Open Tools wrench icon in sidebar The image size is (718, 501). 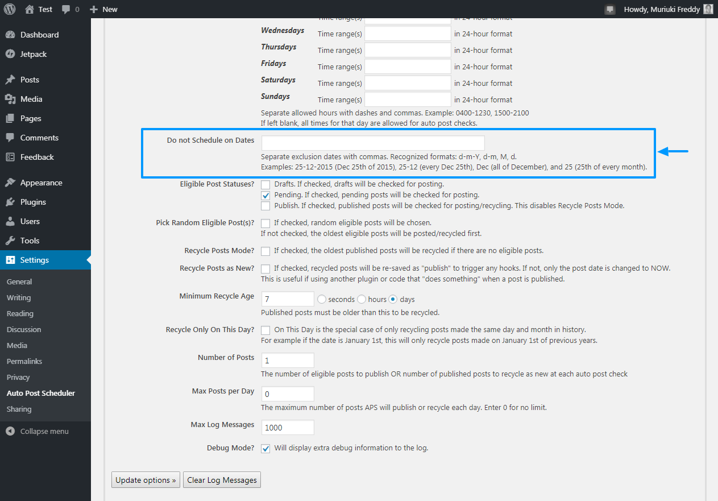pyautogui.click(x=10, y=241)
